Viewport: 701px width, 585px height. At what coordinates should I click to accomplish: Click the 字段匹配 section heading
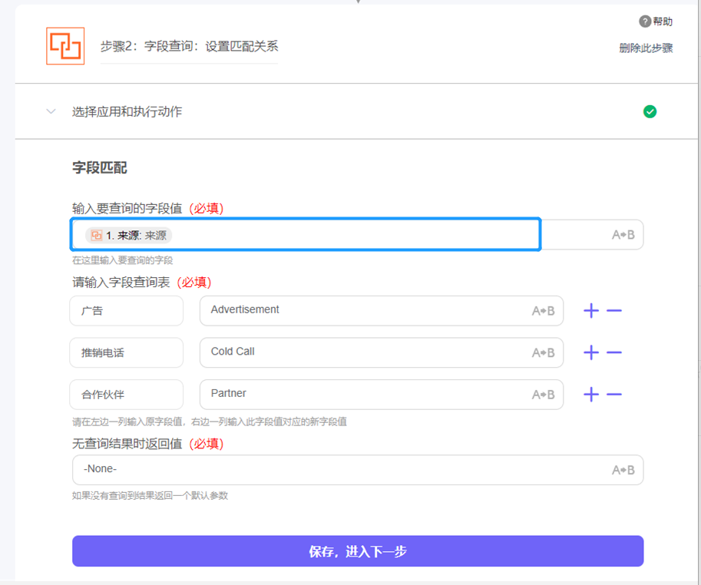point(100,167)
